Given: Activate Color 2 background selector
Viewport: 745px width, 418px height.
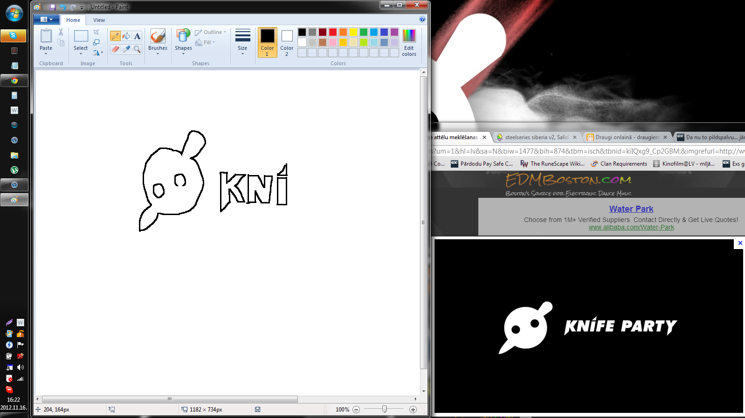Looking at the screenshot, I should click(287, 42).
